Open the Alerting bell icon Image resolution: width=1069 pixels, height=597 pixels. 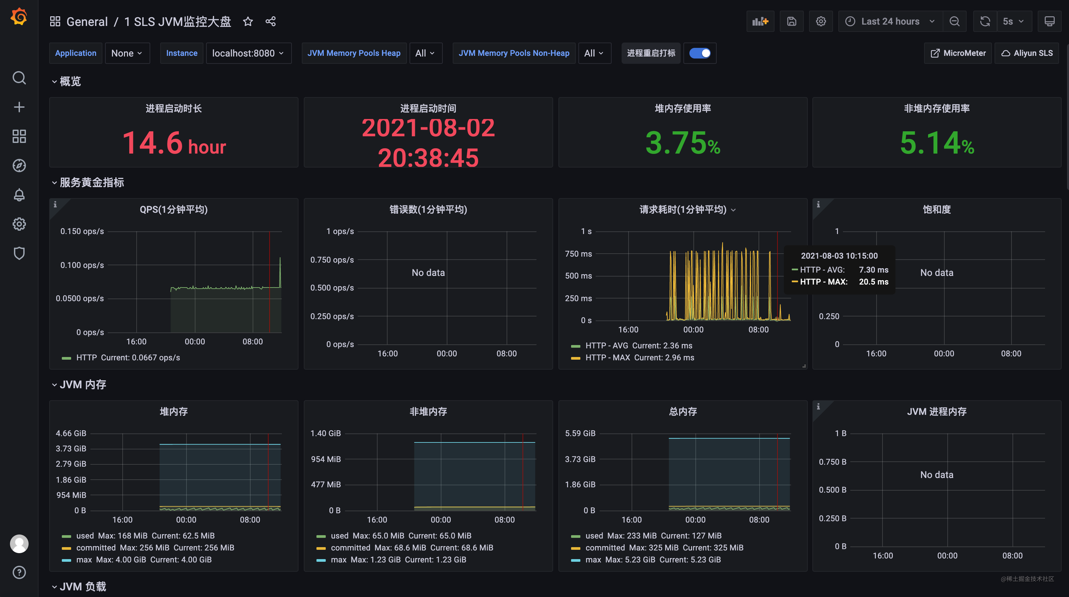point(19,194)
